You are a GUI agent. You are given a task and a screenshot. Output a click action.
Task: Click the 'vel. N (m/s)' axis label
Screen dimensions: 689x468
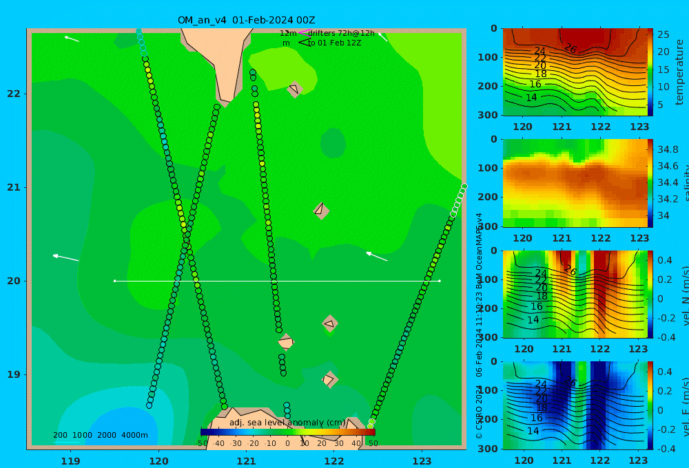(x=685, y=295)
